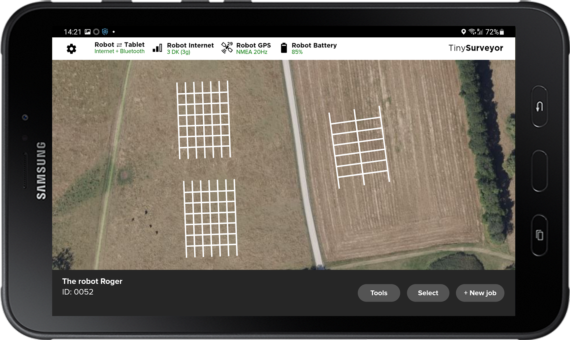Tap the TinySurveyor logo
The image size is (570, 340).
pyautogui.click(x=475, y=48)
